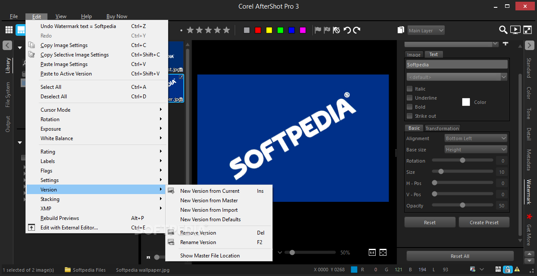The image size is (537, 276).
Task: Expand the Exposure submenu
Action: (97, 129)
